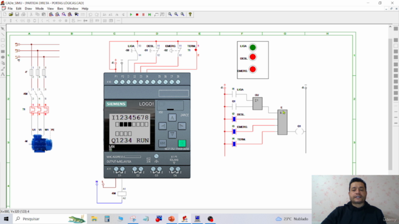Open File Explorer from the taskbar

coord(94,218)
